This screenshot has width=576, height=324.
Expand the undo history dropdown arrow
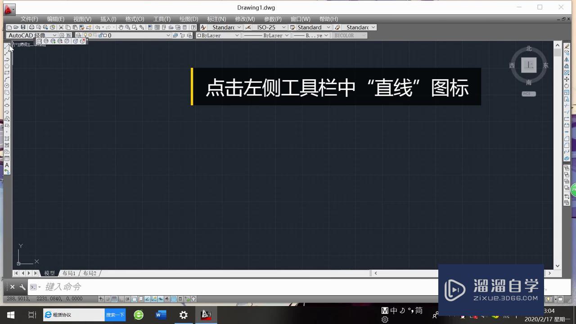[103, 27]
